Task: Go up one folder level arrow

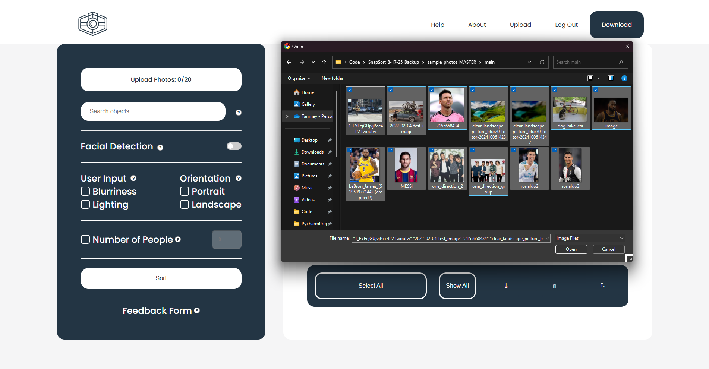Action: point(324,62)
